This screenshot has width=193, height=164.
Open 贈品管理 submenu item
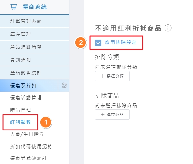[20, 110]
